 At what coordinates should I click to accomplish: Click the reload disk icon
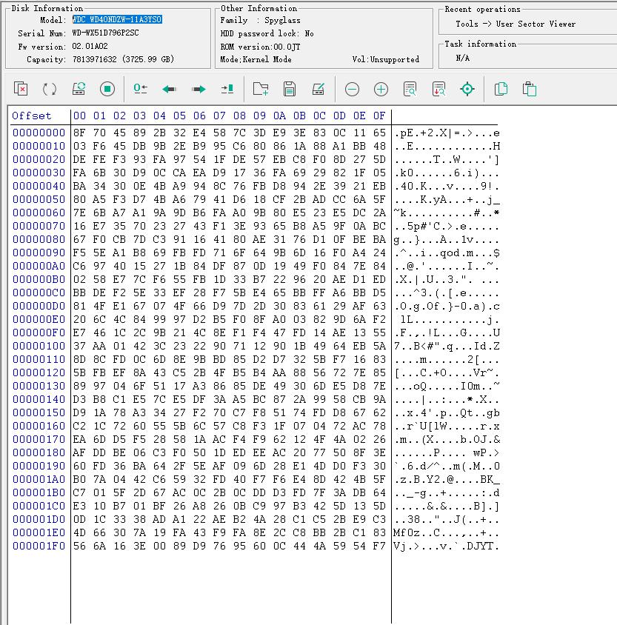(79, 88)
